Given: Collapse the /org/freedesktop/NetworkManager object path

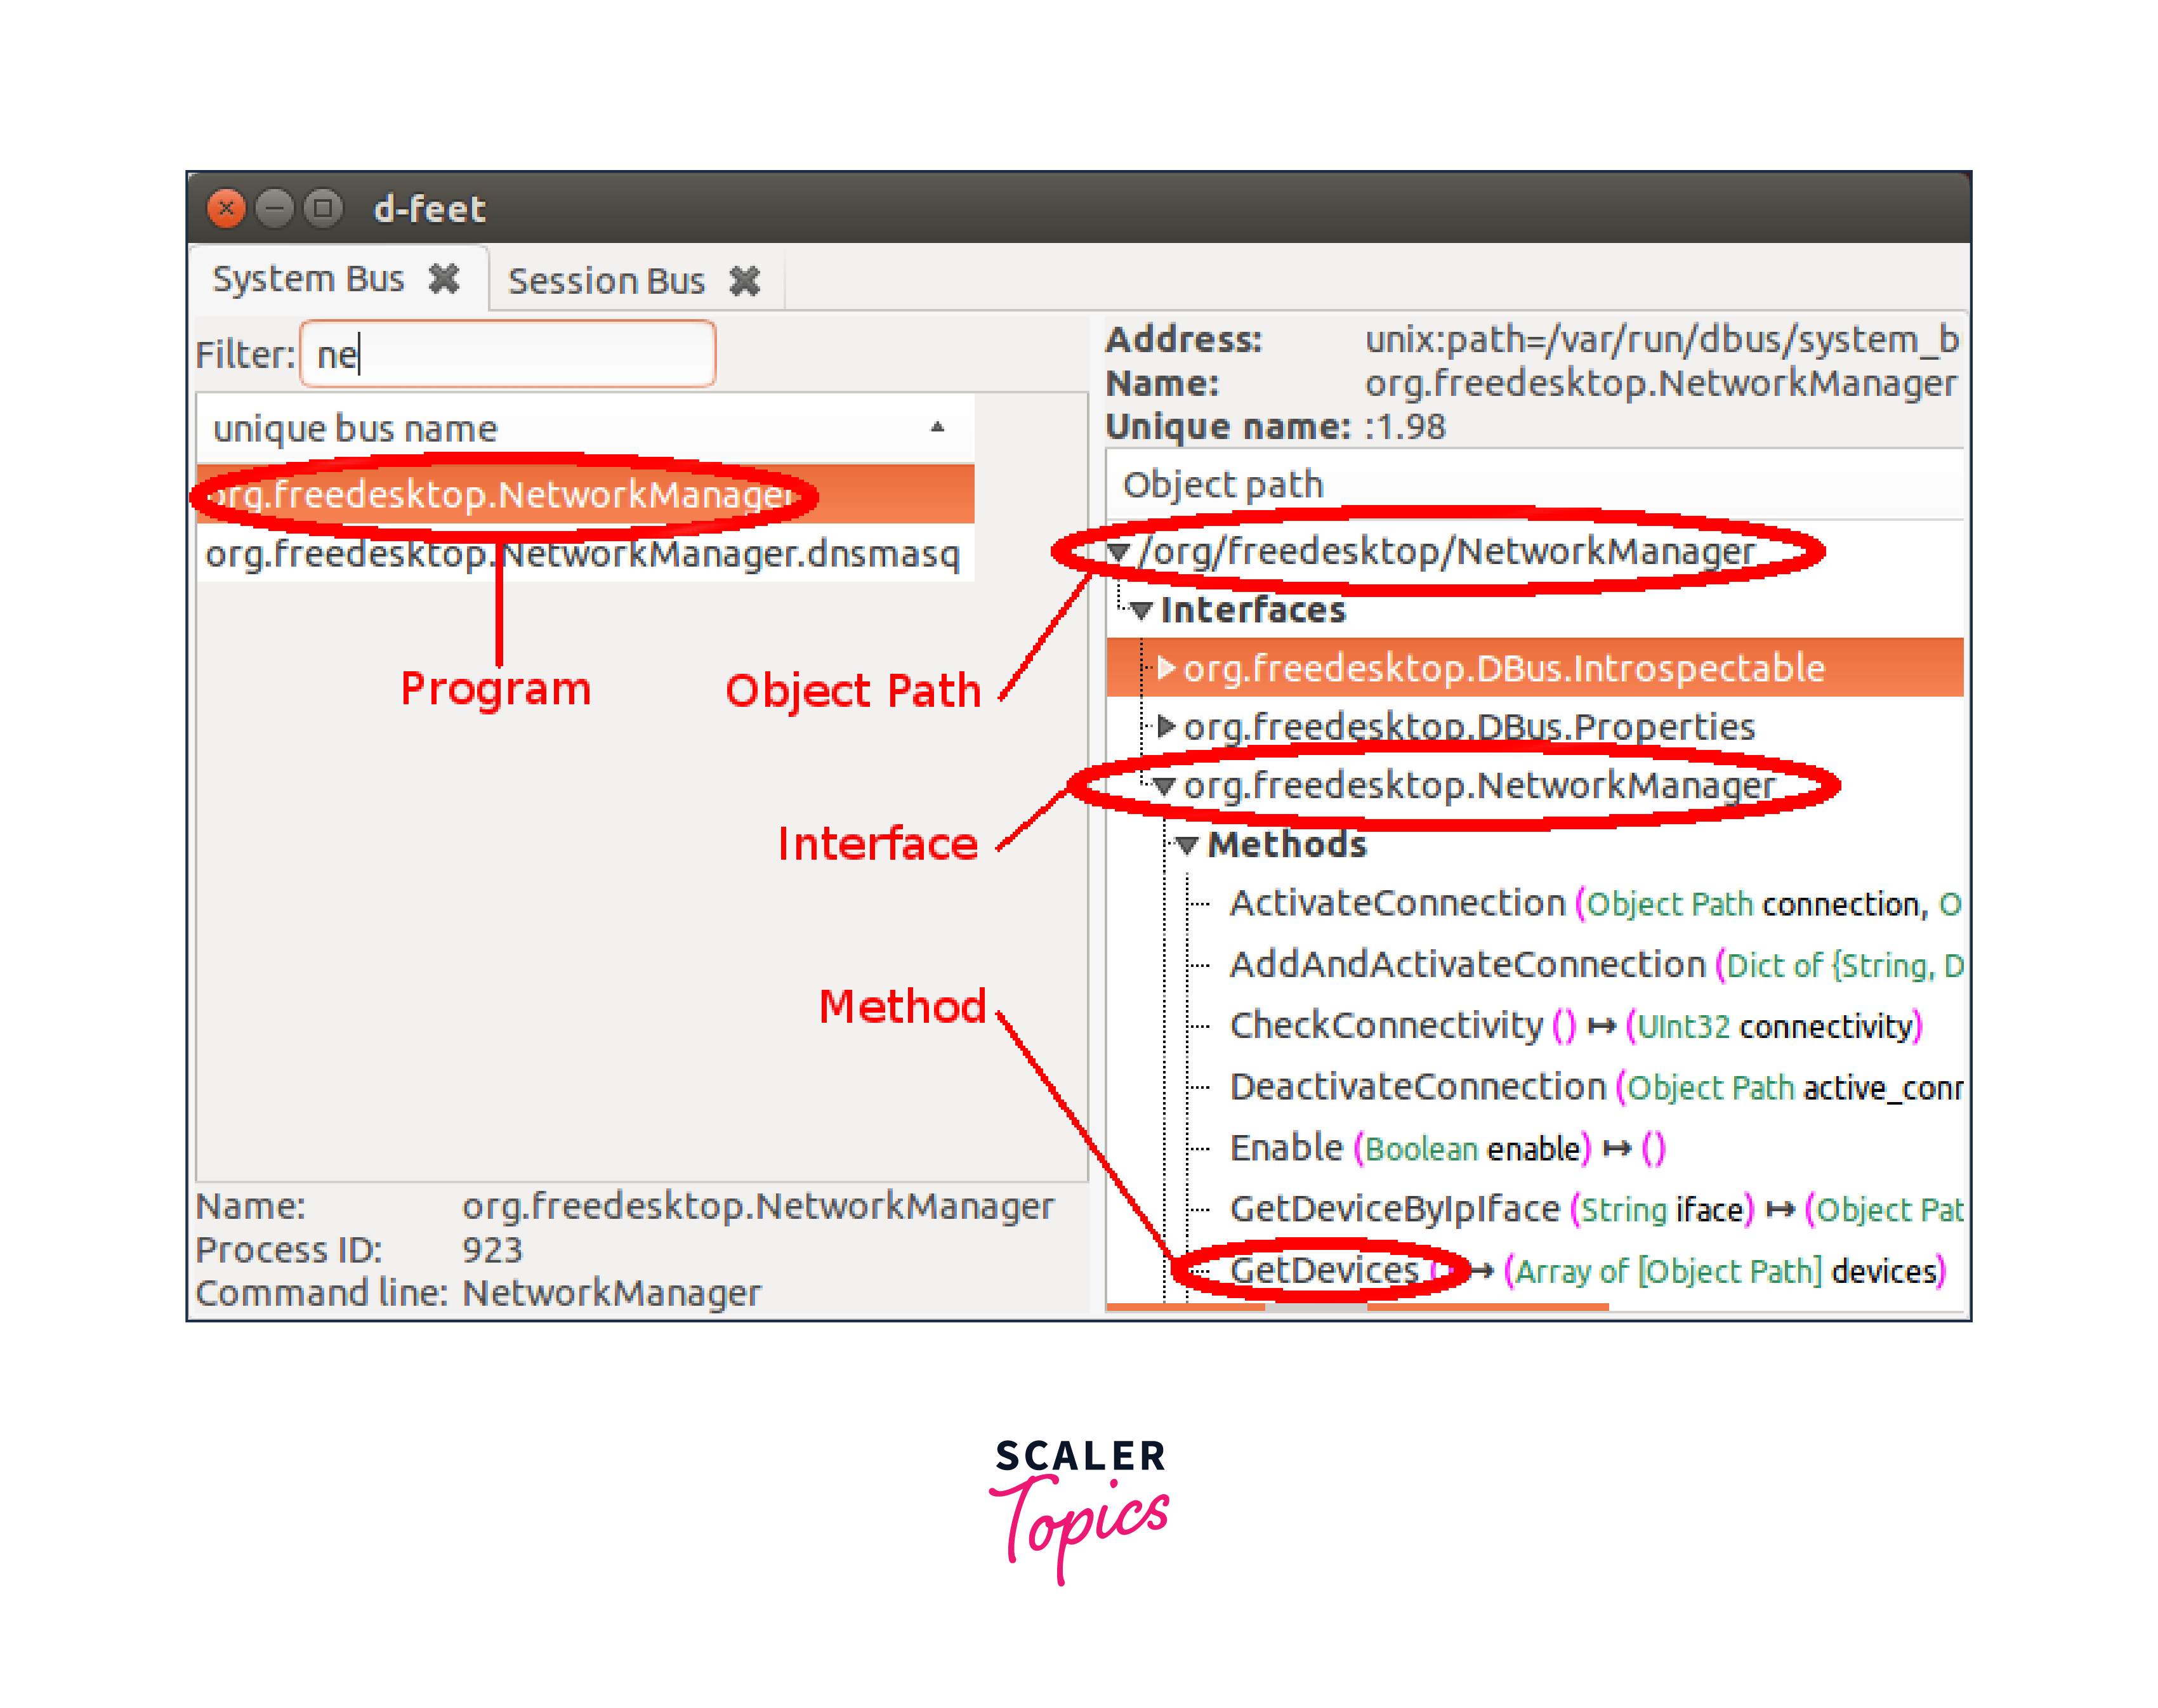Looking at the screenshot, I should pyautogui.click(x=1119, y=552).
